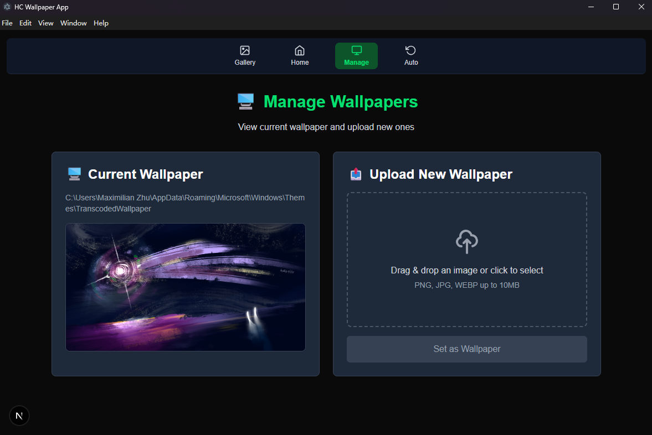
Task: Click the upload cloud arrow icon
Action: (x=466, y=242)
